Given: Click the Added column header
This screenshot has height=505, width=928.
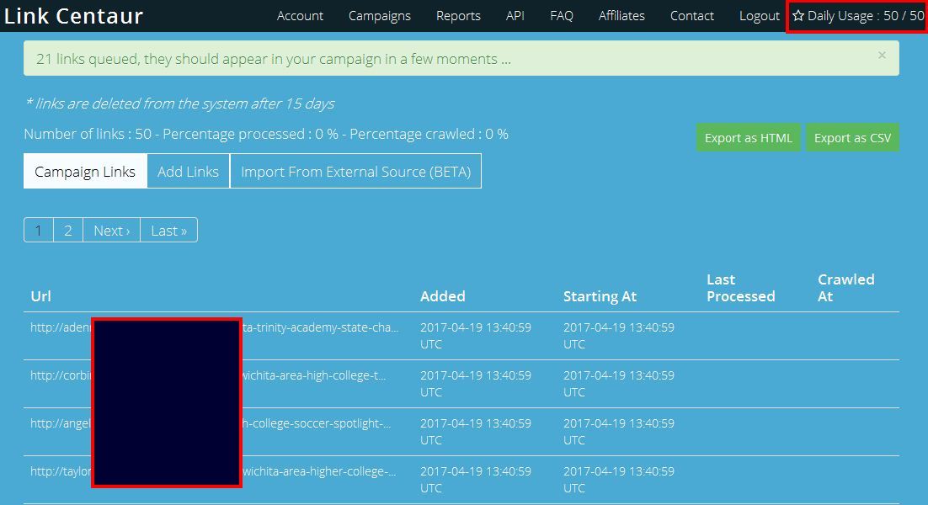Looking at the screenshot, I should point(443,296).
